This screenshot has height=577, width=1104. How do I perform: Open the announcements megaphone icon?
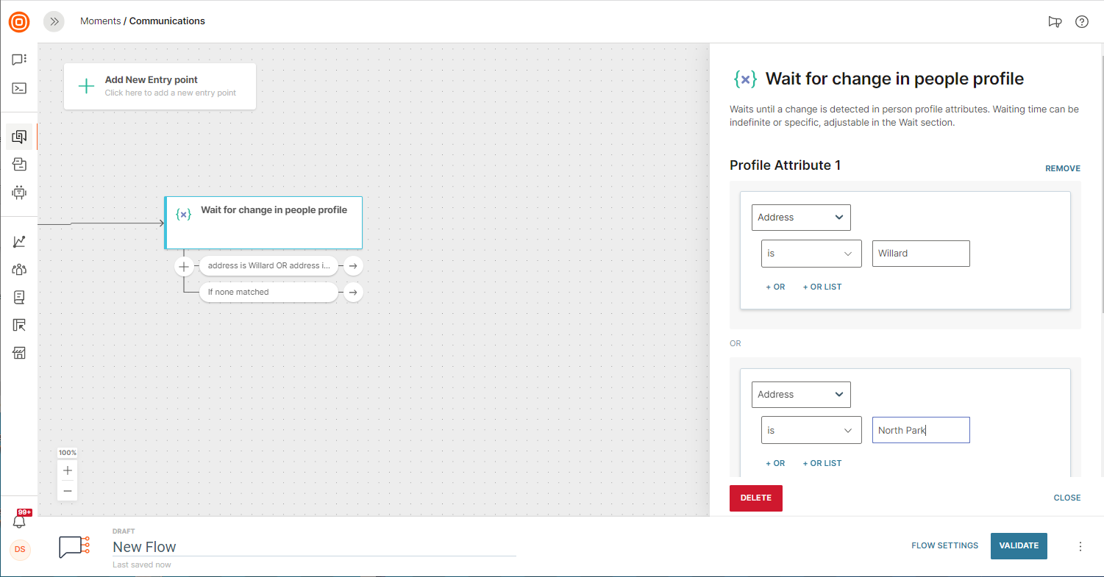click(1055, 21)
